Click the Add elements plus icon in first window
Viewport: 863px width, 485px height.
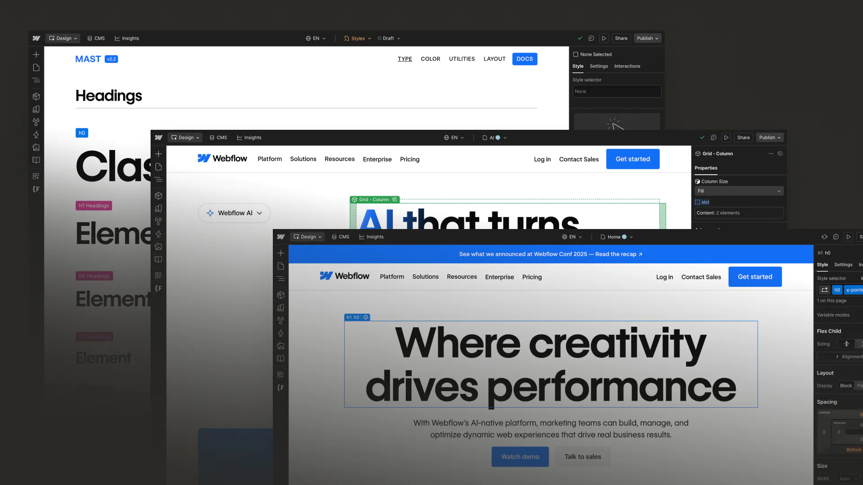[x=36, y=55]
